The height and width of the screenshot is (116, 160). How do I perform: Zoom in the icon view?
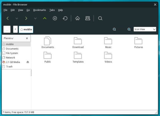pyautogui.click(x=129, y=29)
